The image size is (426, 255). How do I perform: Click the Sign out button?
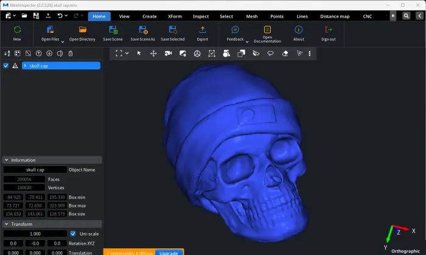coord(329,33)
